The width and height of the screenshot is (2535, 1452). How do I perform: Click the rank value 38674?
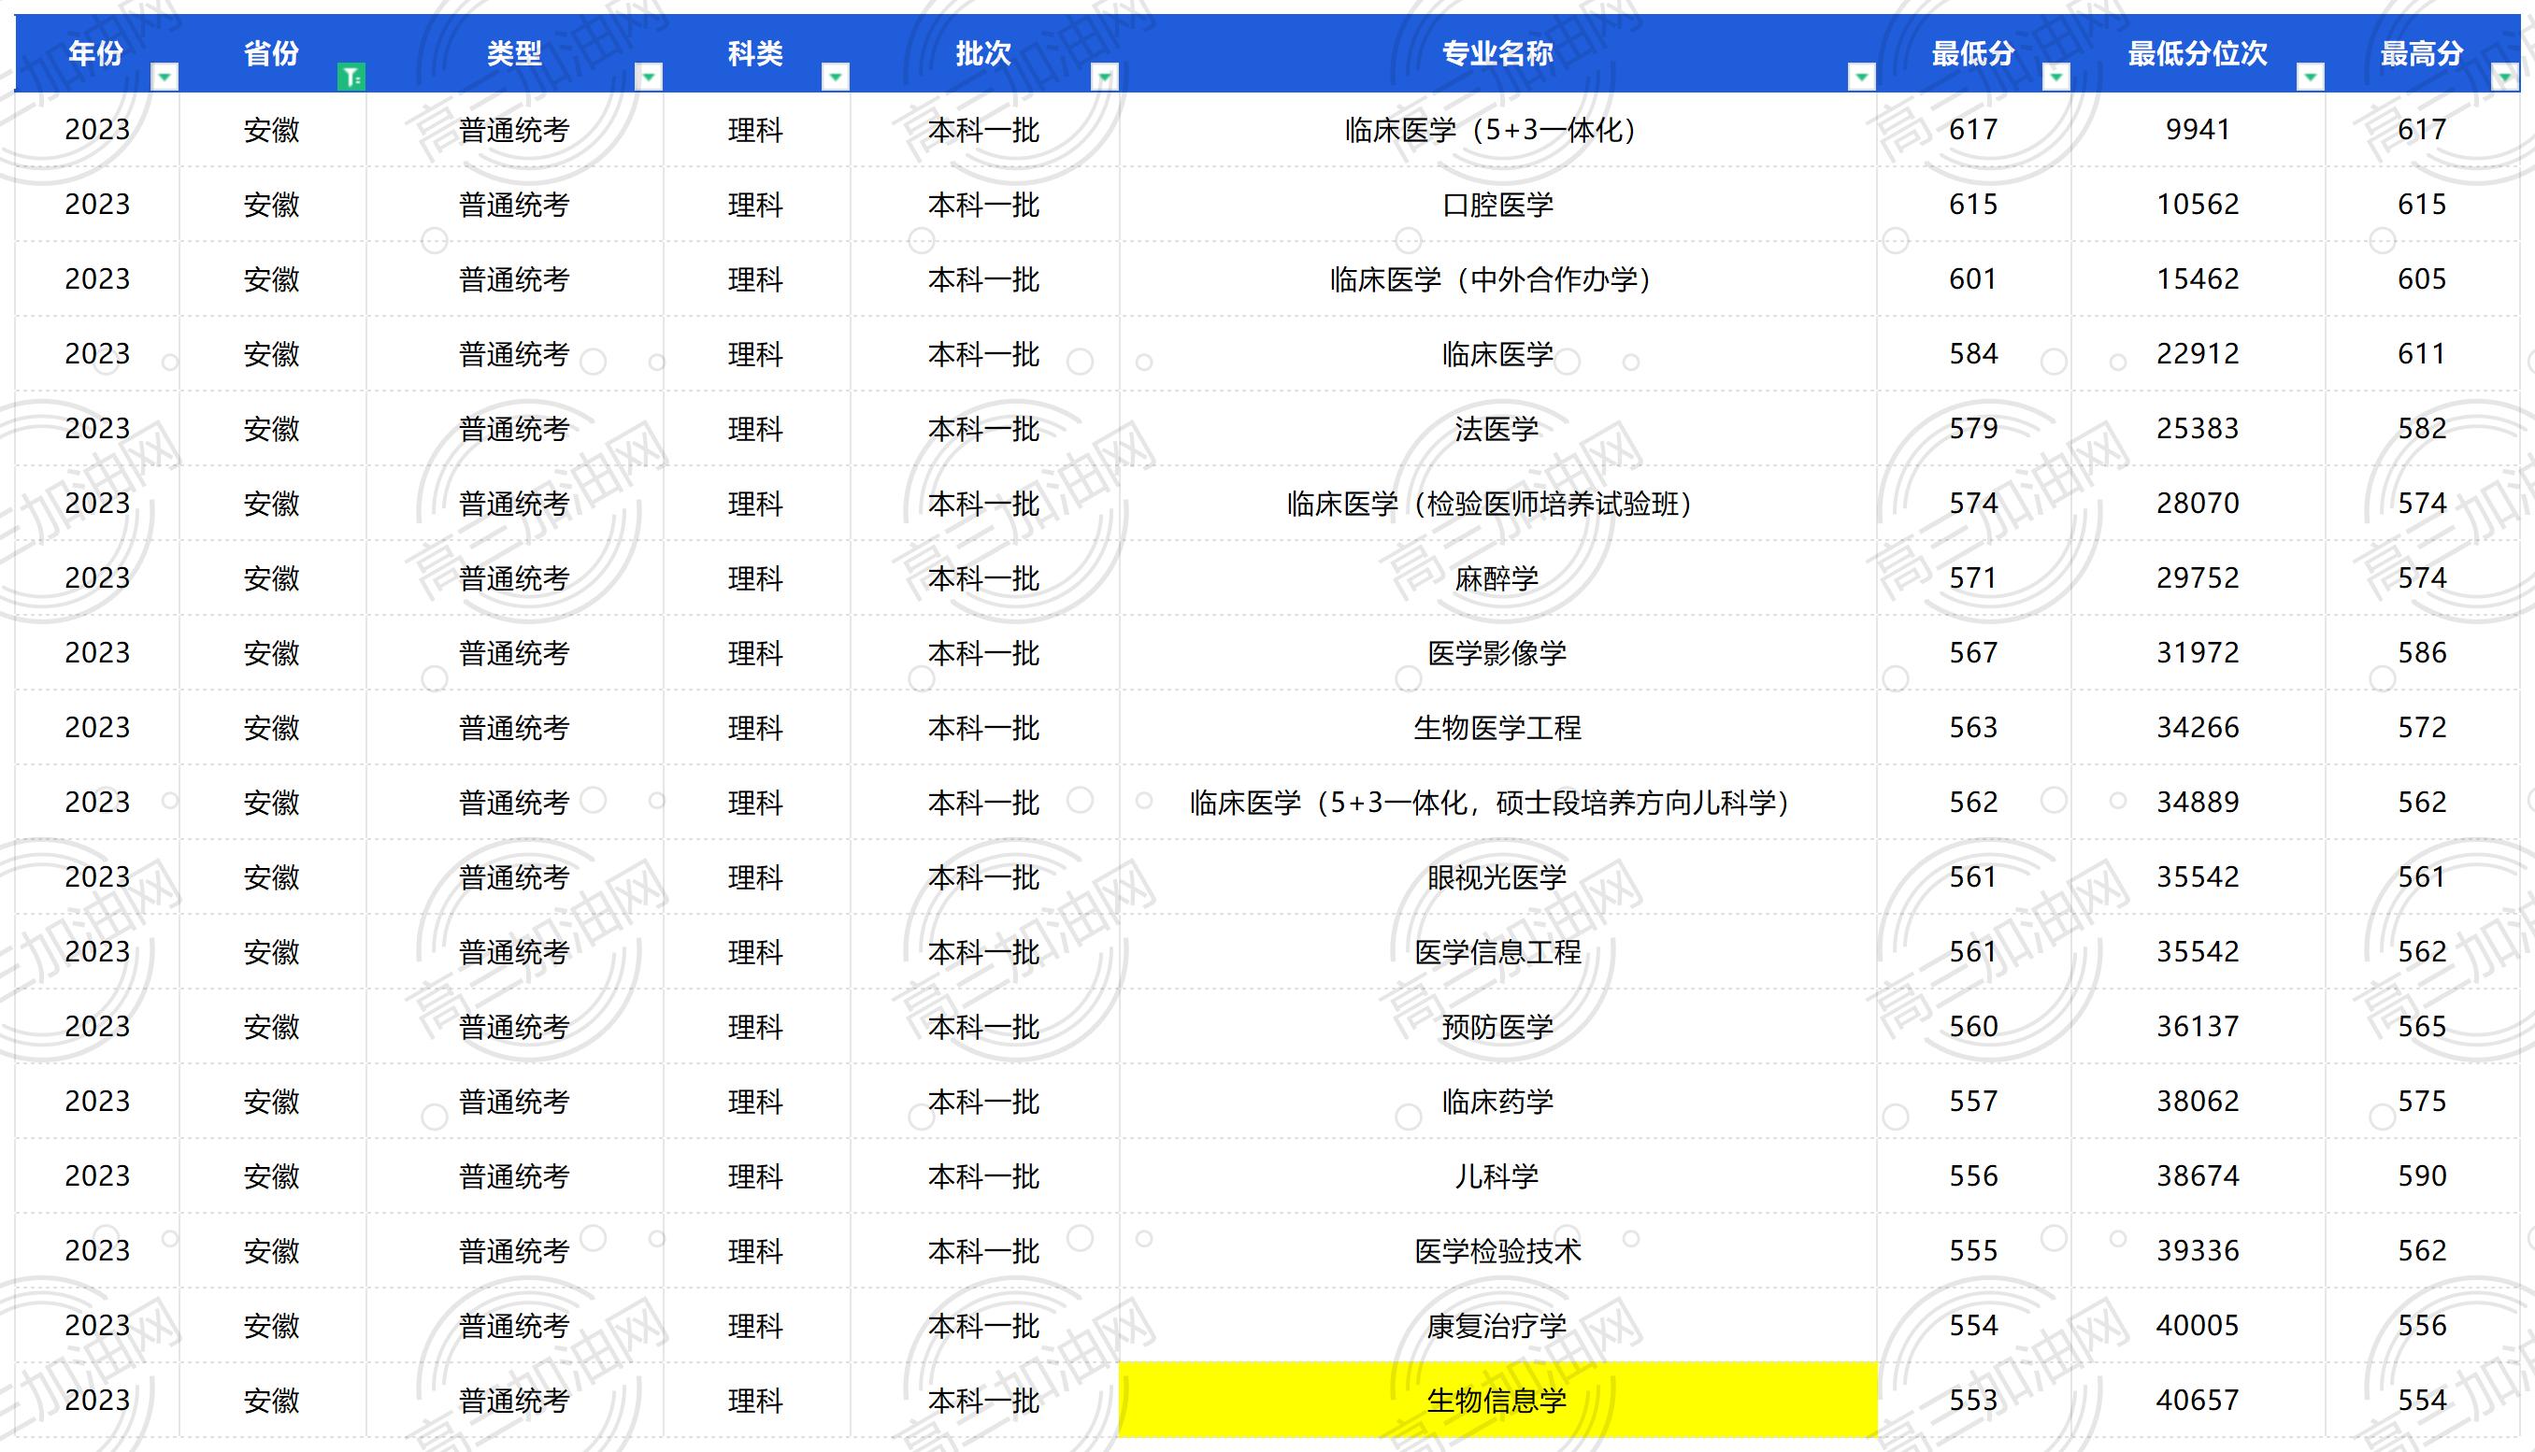(2198, 1176)
